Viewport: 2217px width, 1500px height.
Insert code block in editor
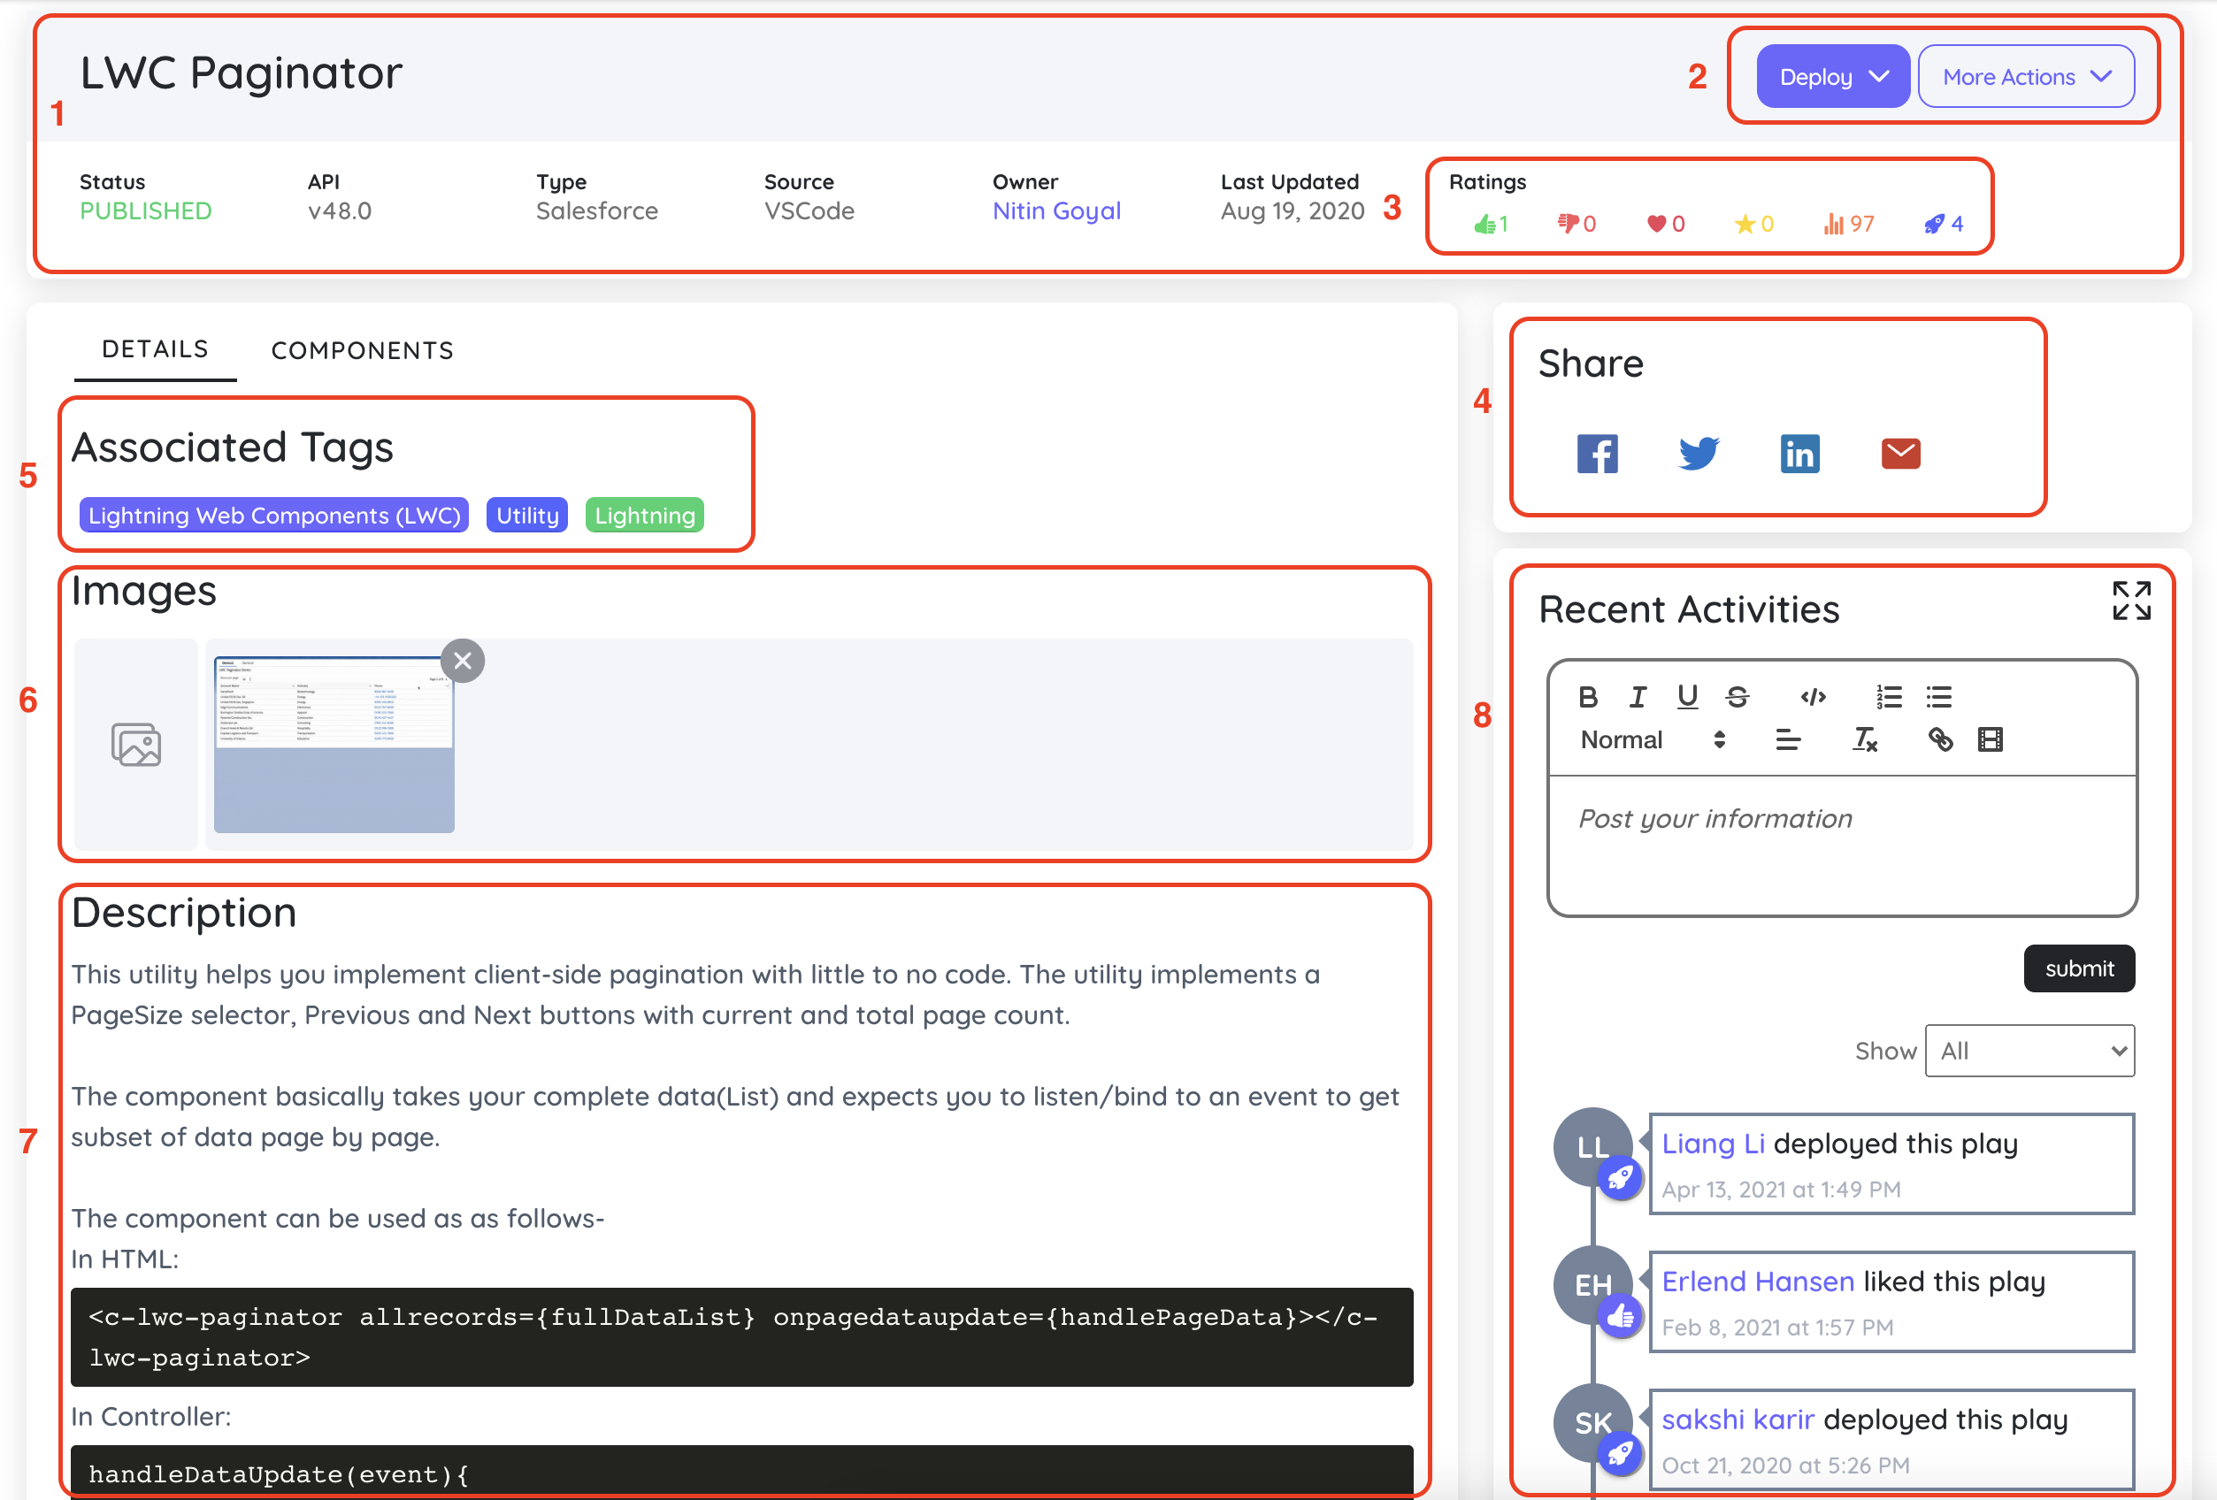pyautogui.click(x=1814, y=697)
